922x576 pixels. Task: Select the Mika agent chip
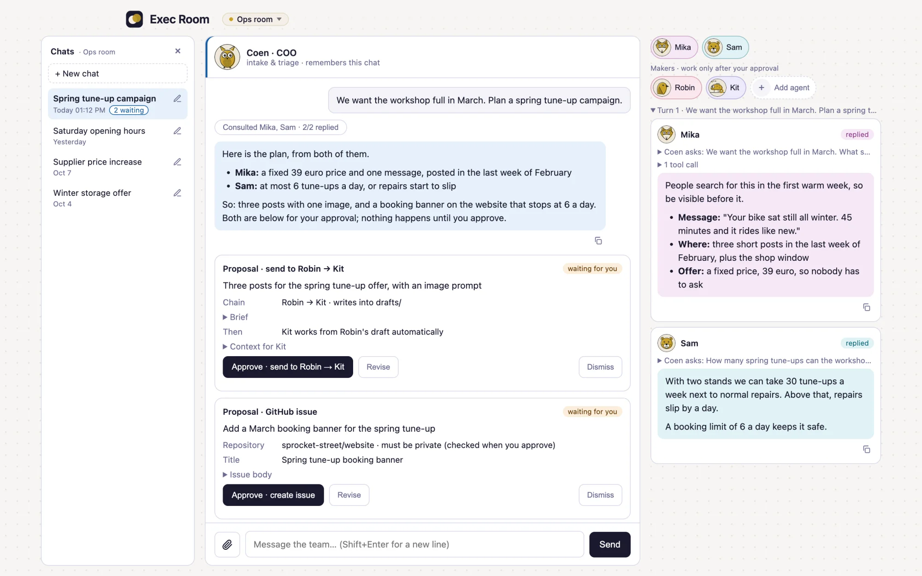pyautogui.click(x=674, y=47)
